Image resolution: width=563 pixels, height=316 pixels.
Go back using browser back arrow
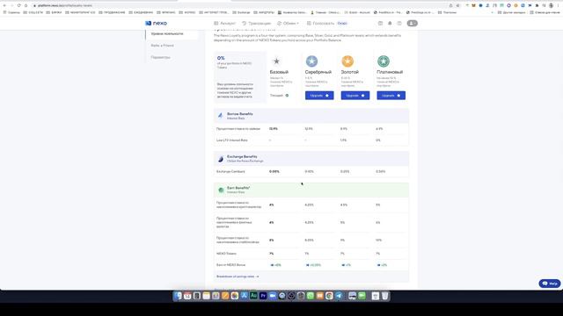point(4,5)
